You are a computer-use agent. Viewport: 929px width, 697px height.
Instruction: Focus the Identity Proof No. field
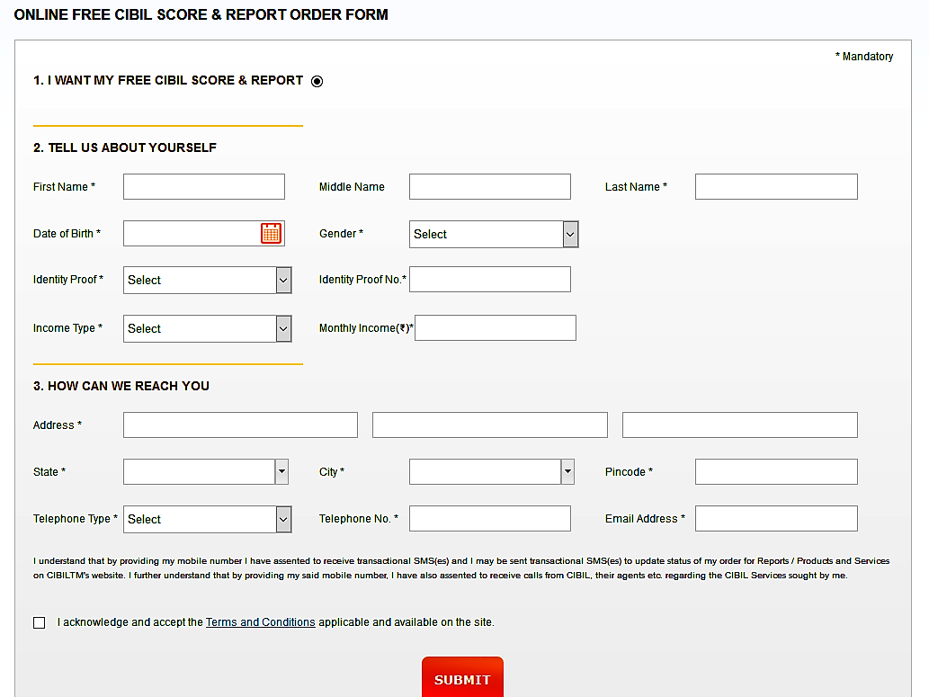pos(490,279)
